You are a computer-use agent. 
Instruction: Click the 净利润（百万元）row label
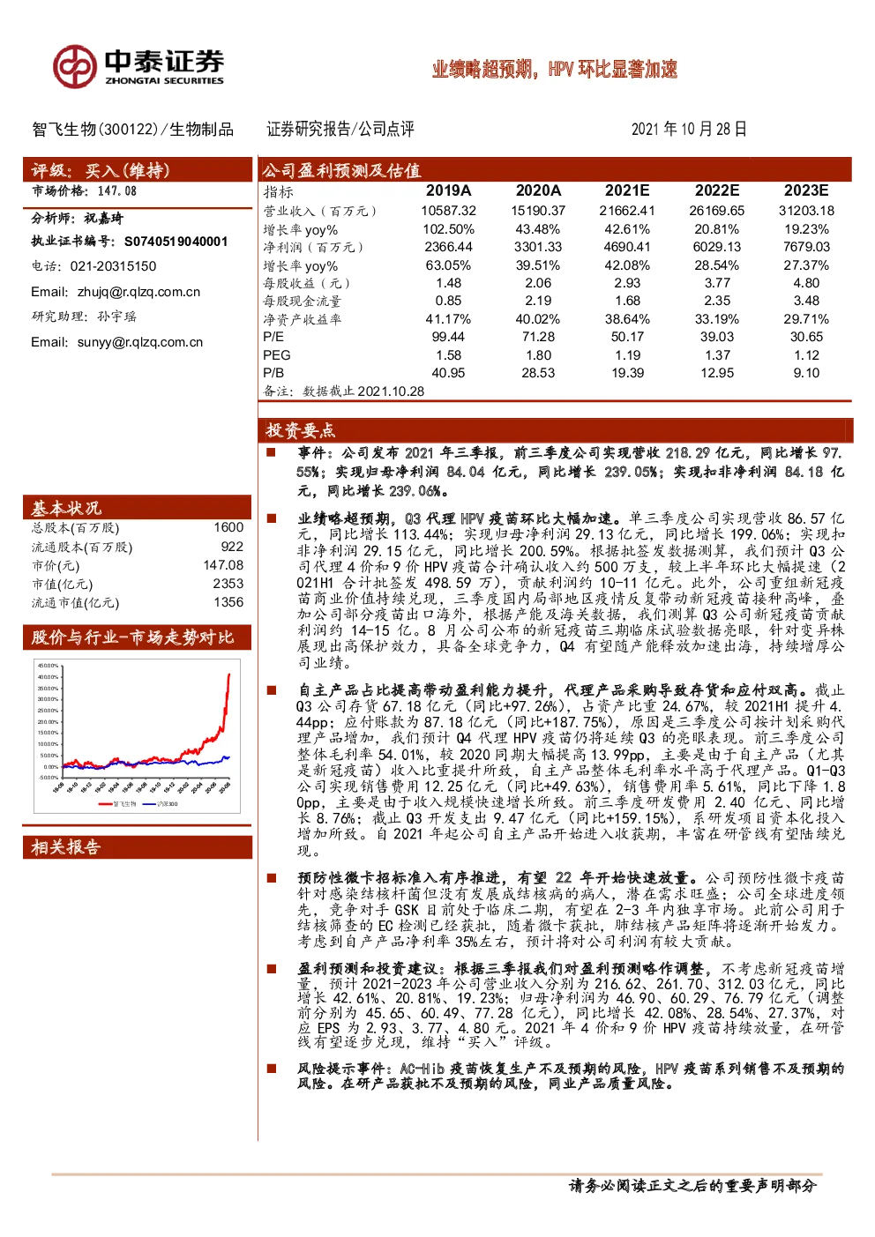[314, 247]
